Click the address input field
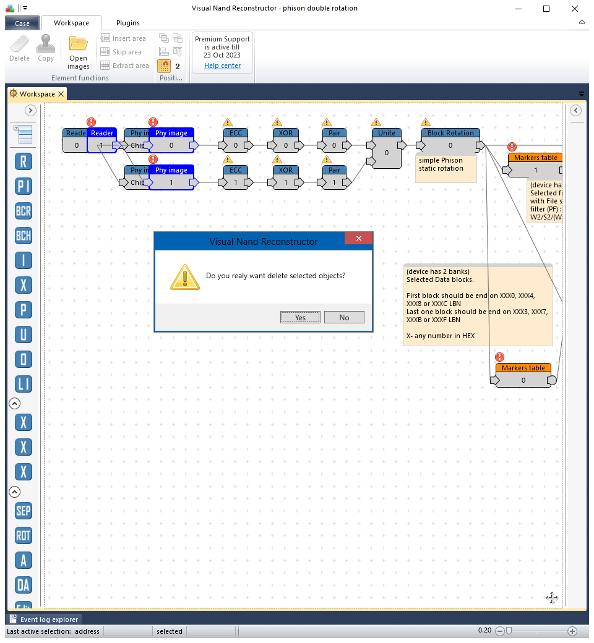Image resolution: width=594 pixels, height=643 pixels. tap(127, 631)
